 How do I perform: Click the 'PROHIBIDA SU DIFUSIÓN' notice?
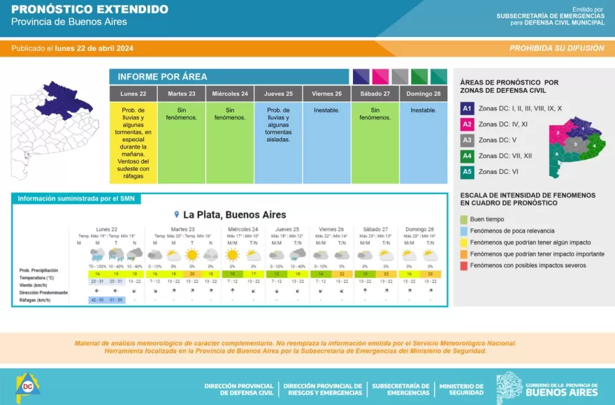click(556, 48)
